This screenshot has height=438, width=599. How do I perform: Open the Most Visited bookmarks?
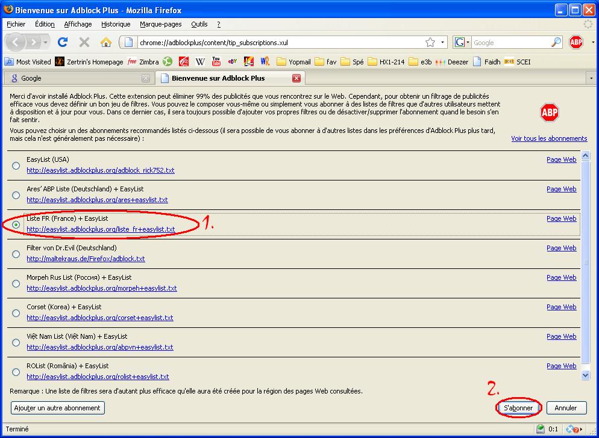(x=28, y=62)
